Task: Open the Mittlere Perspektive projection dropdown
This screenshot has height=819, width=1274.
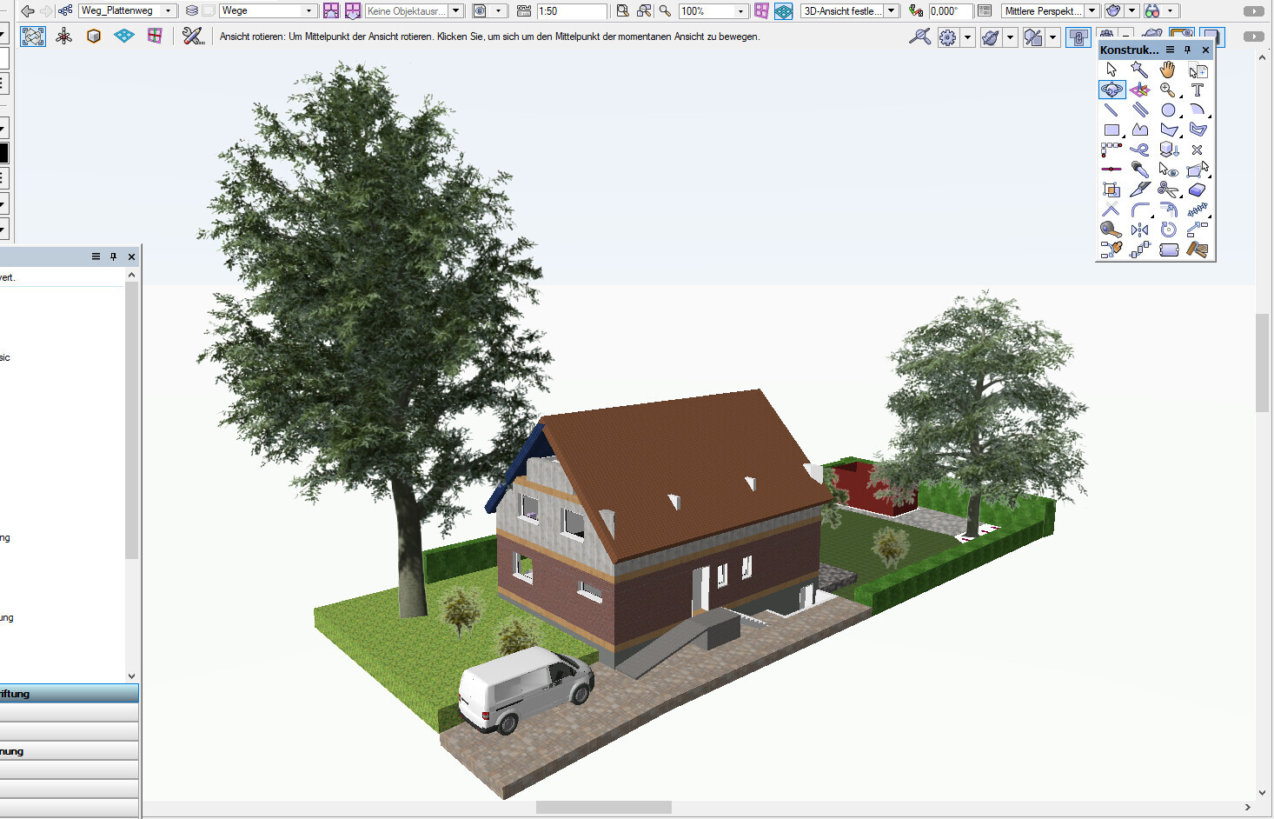Action: click(x=1092, y=11)
